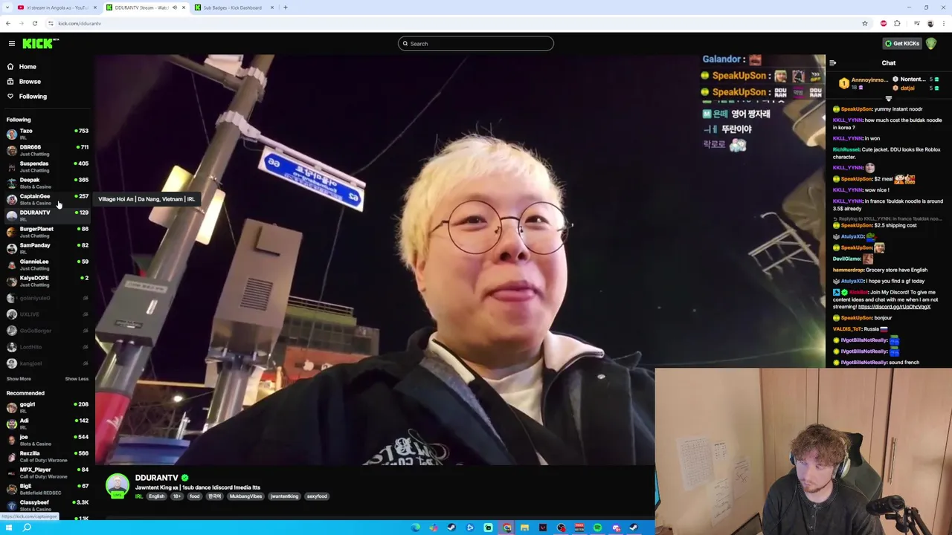Screen dimensions: 952x535
Task: Click the jwantentking tag
Action: (x=284, y=496)
